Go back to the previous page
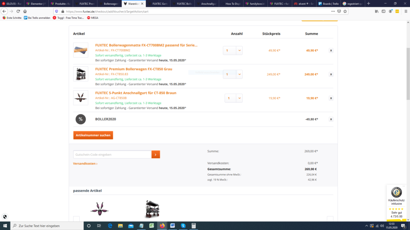Image resolution: width=410 pixels, height=230 pixels. pos(4,12)
